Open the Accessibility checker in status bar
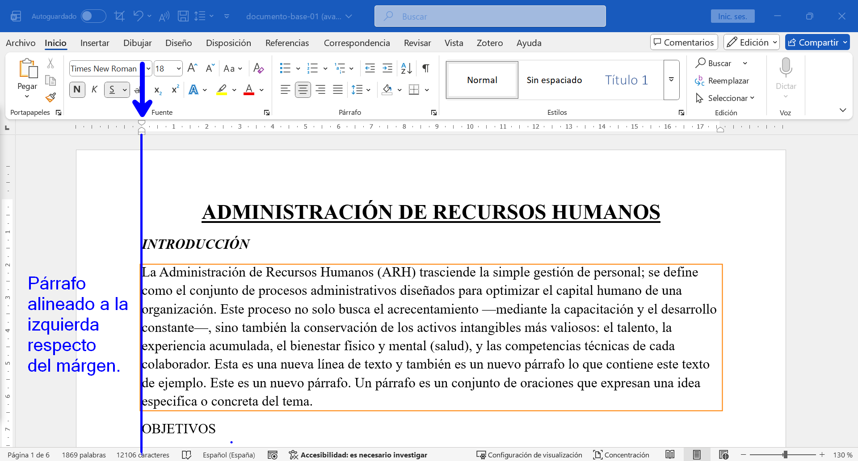Image resolution: width=858 pixels, height=461 pixels. (x=358, y=455)
